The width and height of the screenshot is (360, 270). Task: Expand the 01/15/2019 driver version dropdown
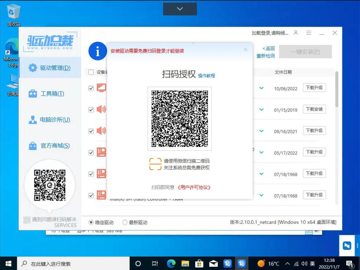[261, 110]
